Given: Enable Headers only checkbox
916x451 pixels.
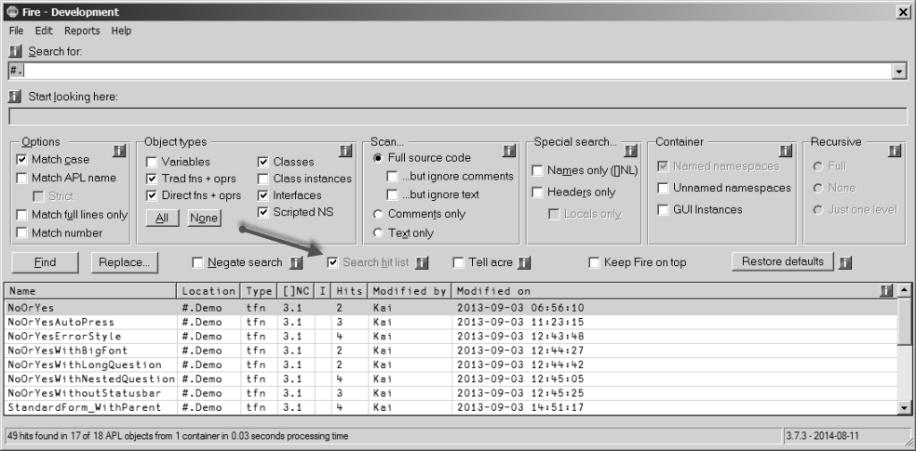Looking at the screenshot, I should coord(537,192).
